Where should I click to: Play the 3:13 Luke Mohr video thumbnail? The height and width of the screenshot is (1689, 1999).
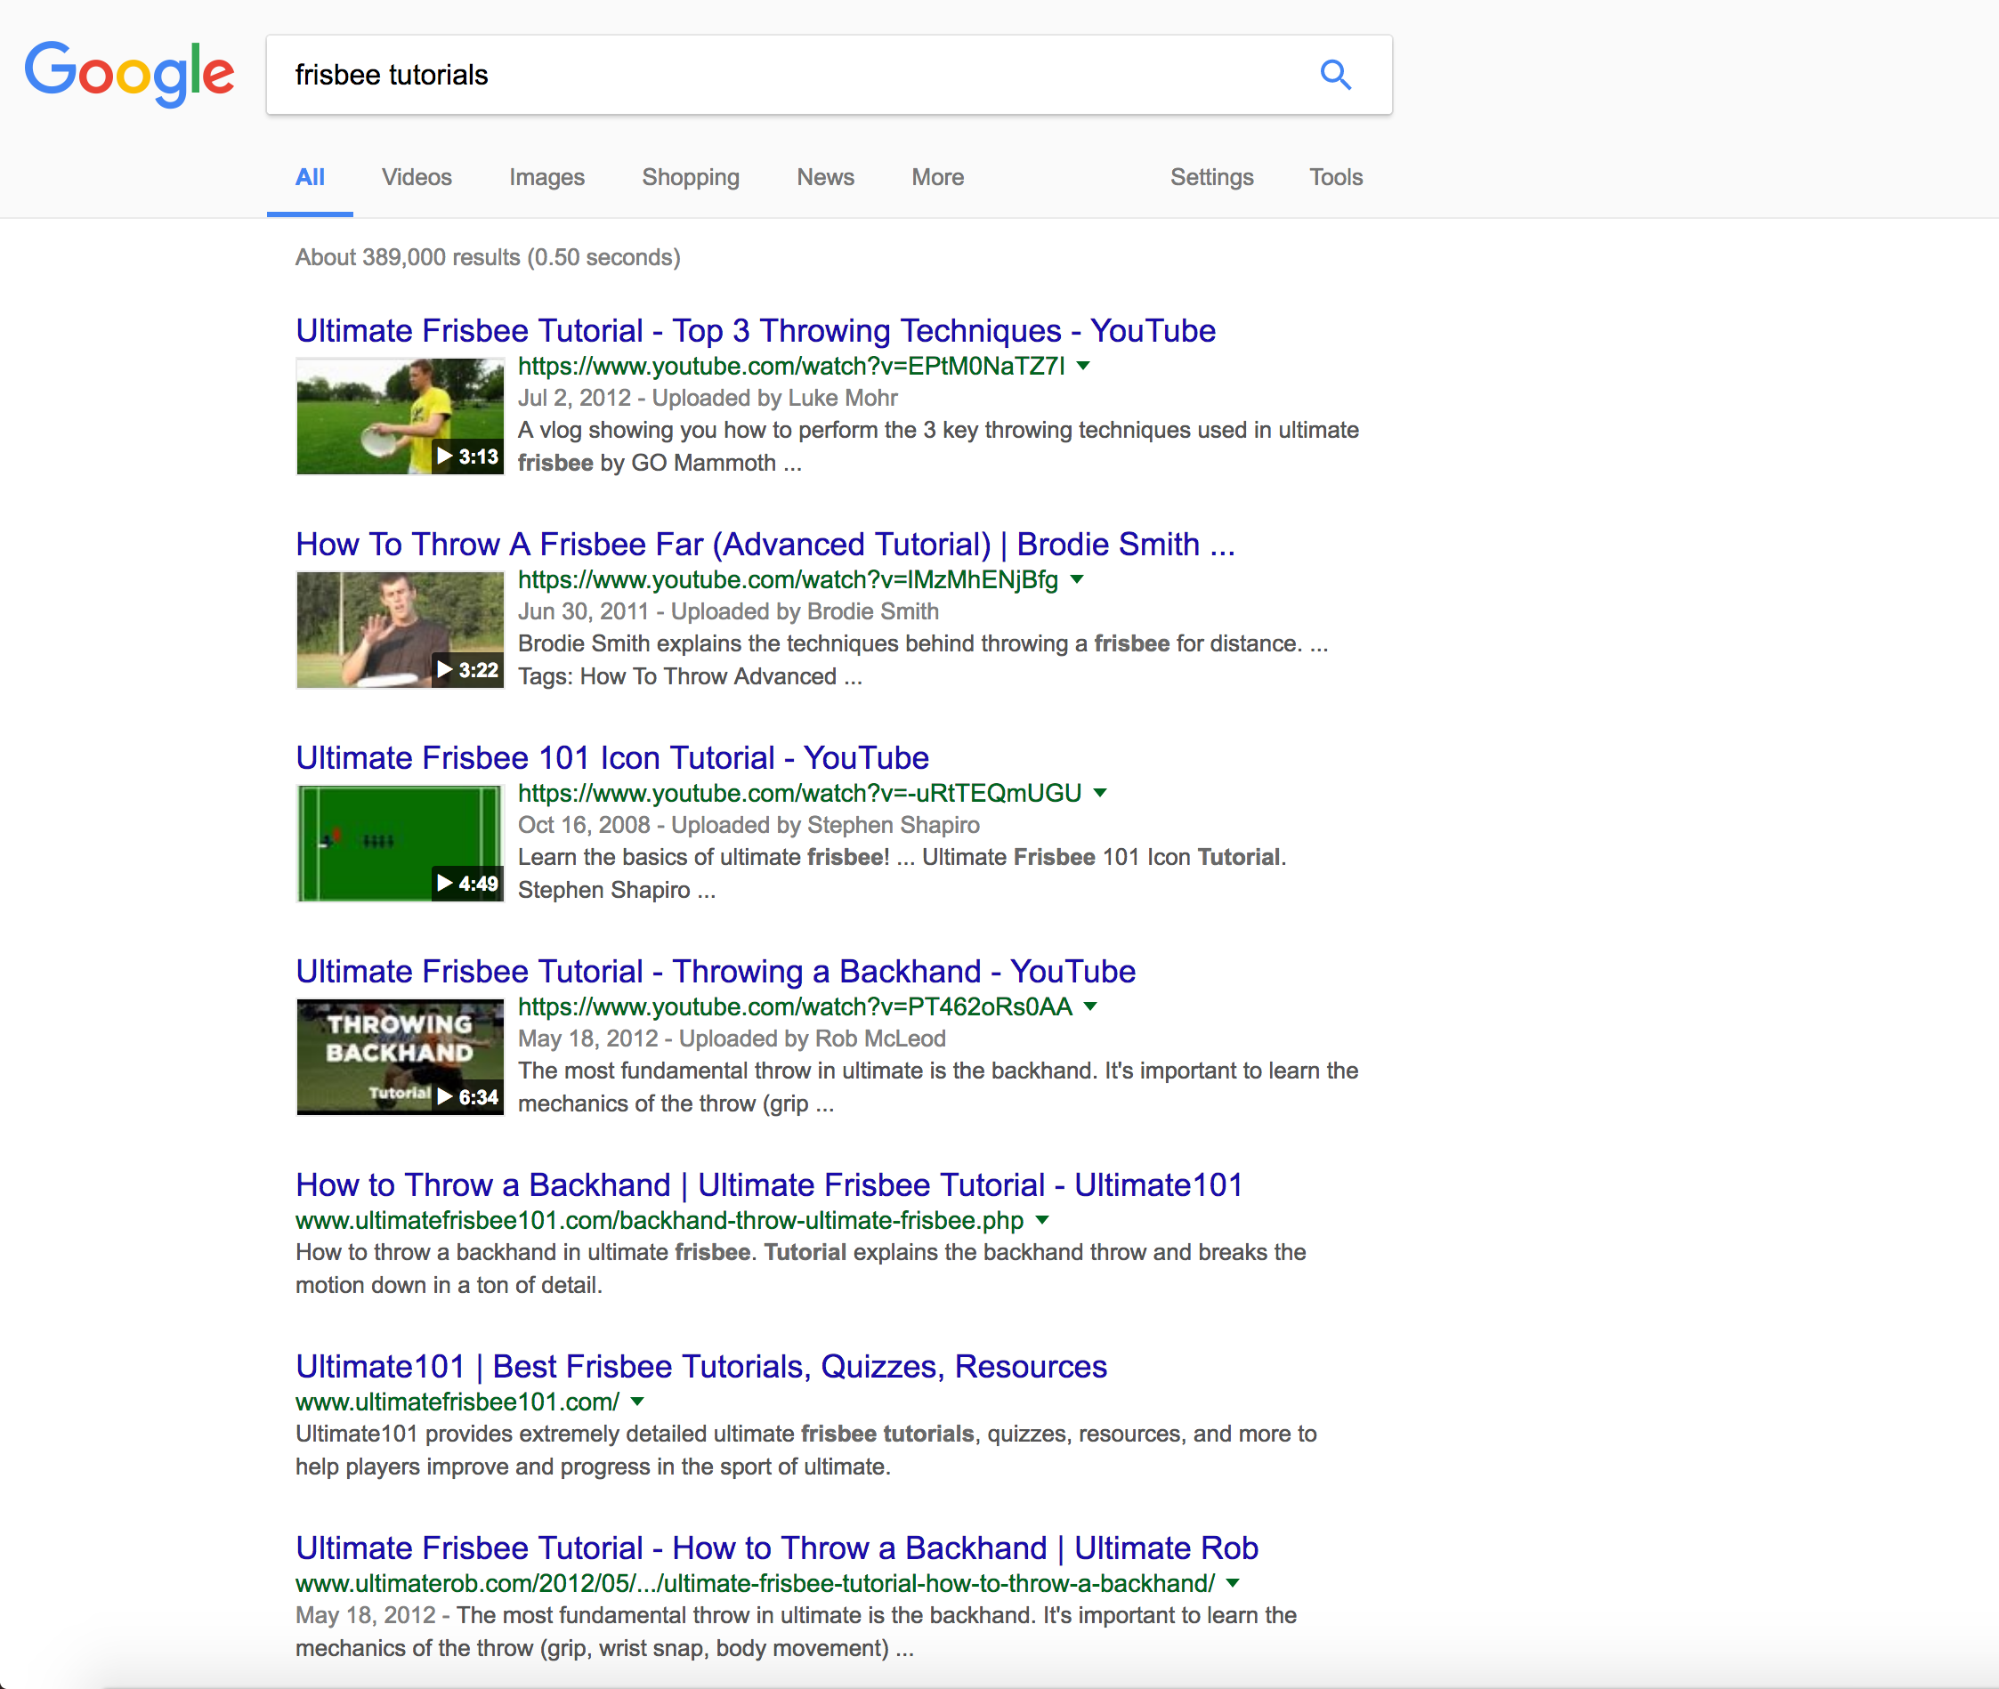click(400, 416)
